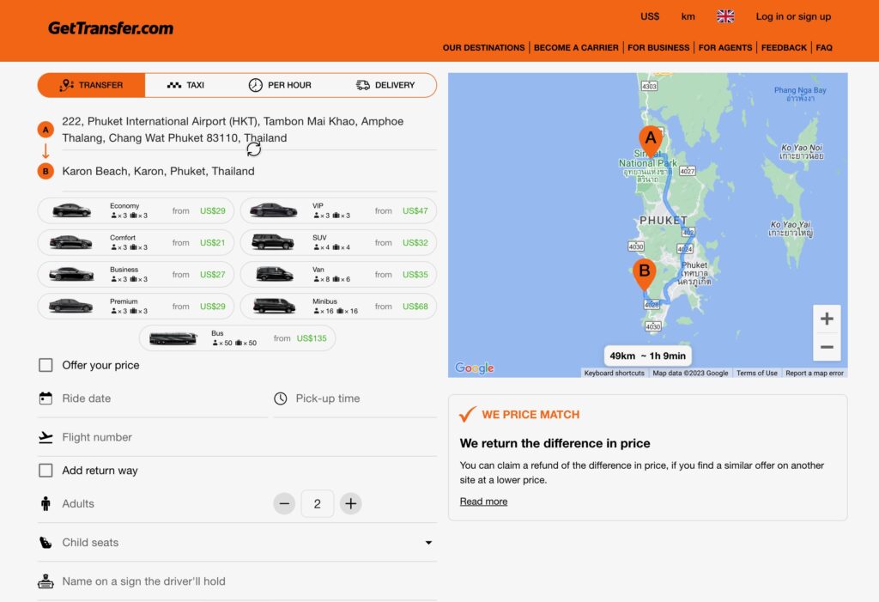Image resolution: width=879 pixels, height=602 pixels.
Task: Click the Pick-up time clock icon
Action: click(x=282, y=398)
